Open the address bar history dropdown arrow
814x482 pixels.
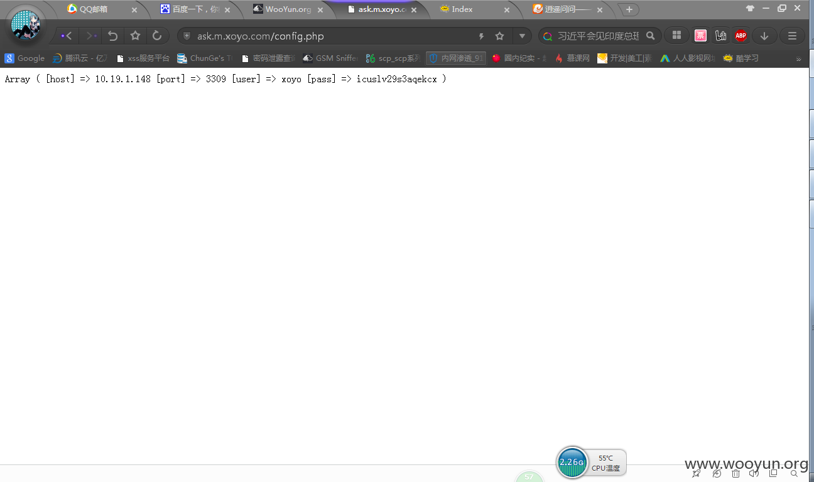[522, 36]
